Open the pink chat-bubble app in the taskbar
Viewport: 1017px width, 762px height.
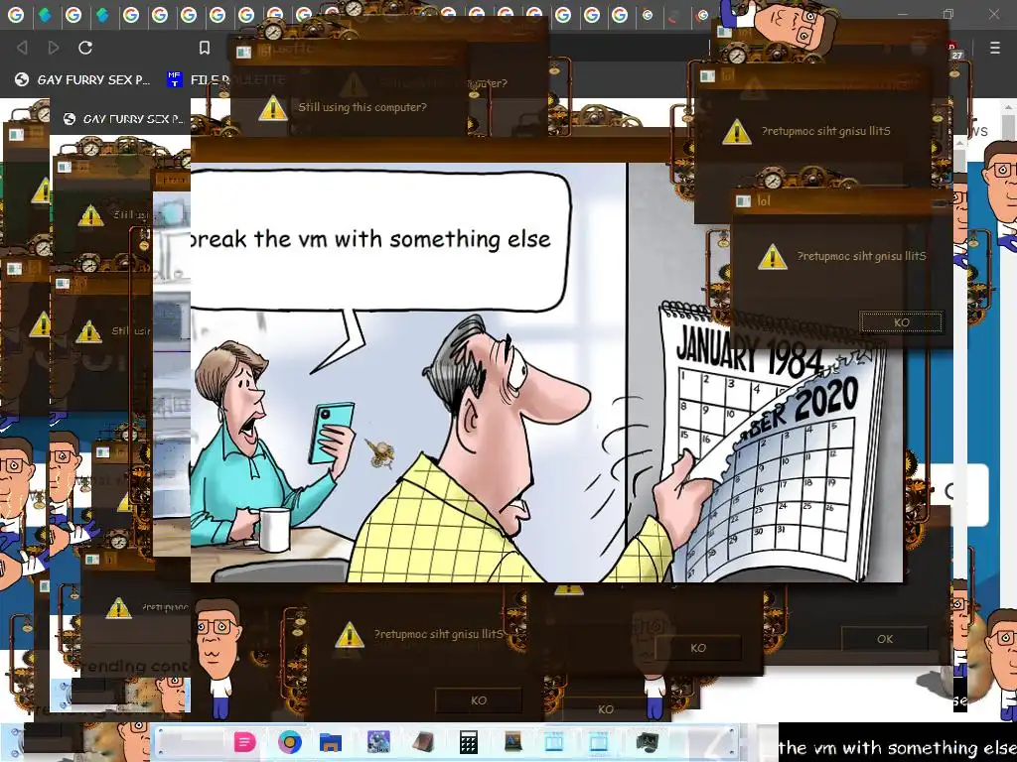tap(244, 742)
